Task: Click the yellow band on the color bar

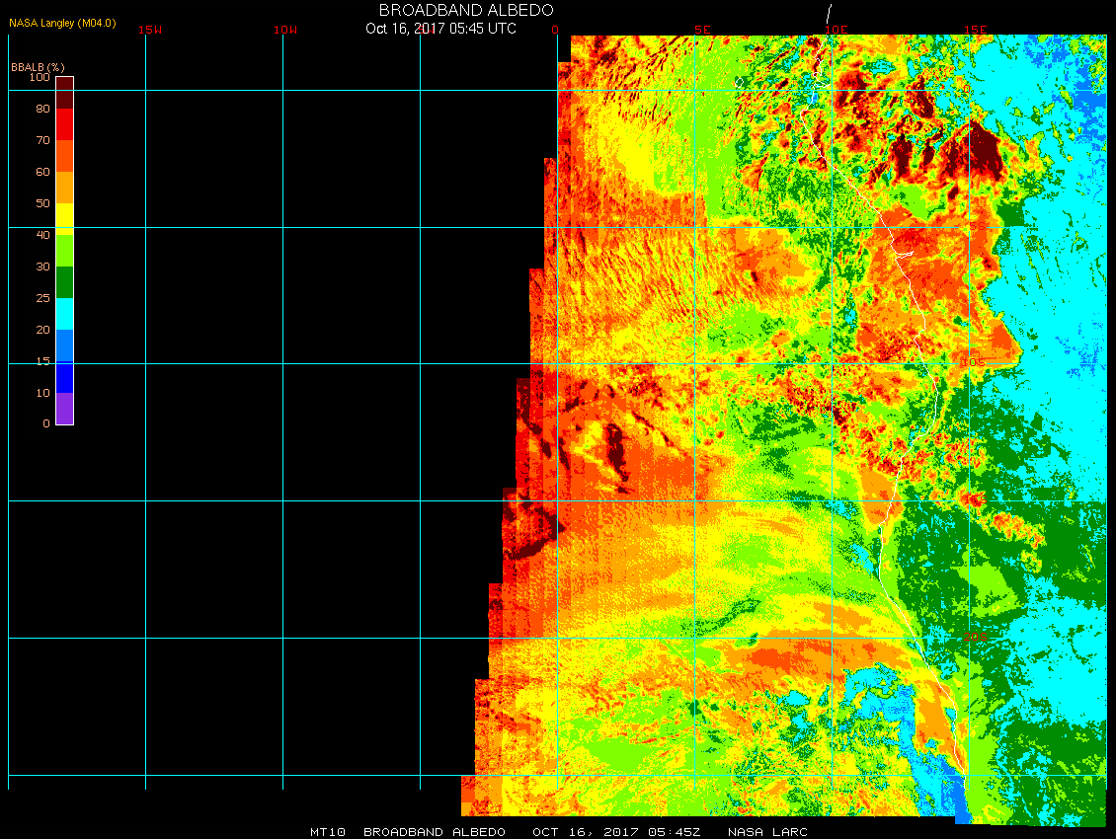Action: pyautogui.click(x=64, y=217)
